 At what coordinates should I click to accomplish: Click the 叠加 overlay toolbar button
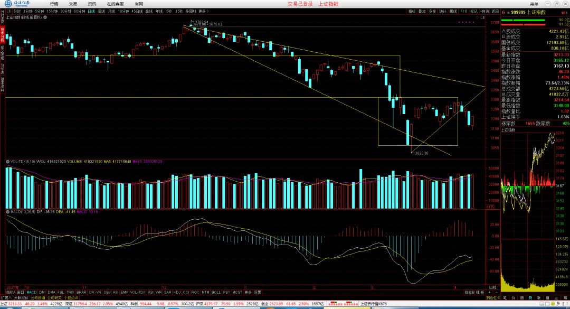pos(422,11)
